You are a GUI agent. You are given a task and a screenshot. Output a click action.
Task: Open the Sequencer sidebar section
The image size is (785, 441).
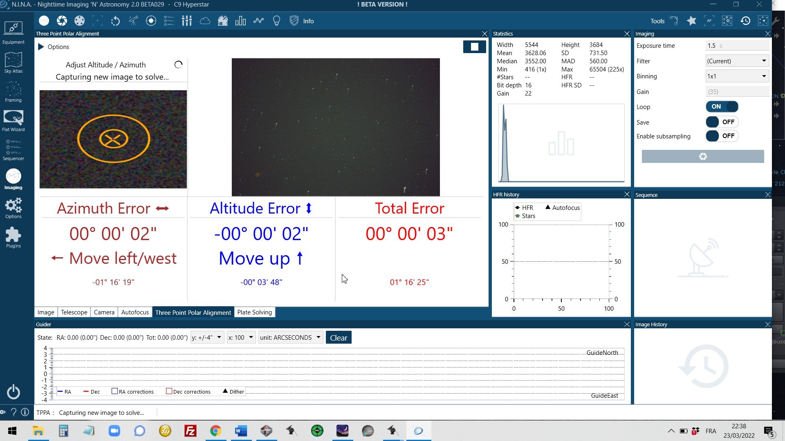(13, 149)
